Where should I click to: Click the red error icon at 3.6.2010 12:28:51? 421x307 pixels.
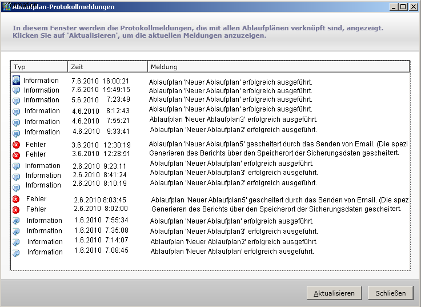(17, 156)
